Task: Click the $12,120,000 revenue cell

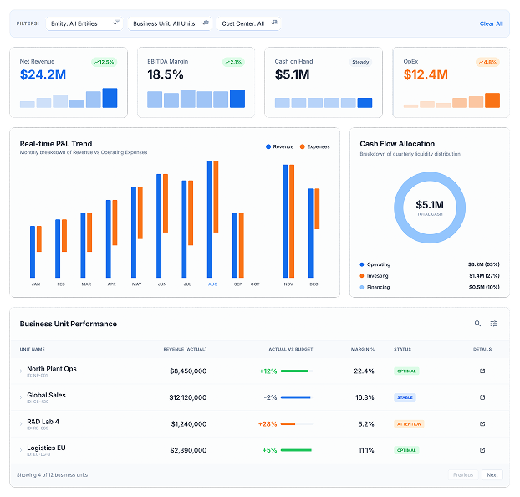Action: 188,397
